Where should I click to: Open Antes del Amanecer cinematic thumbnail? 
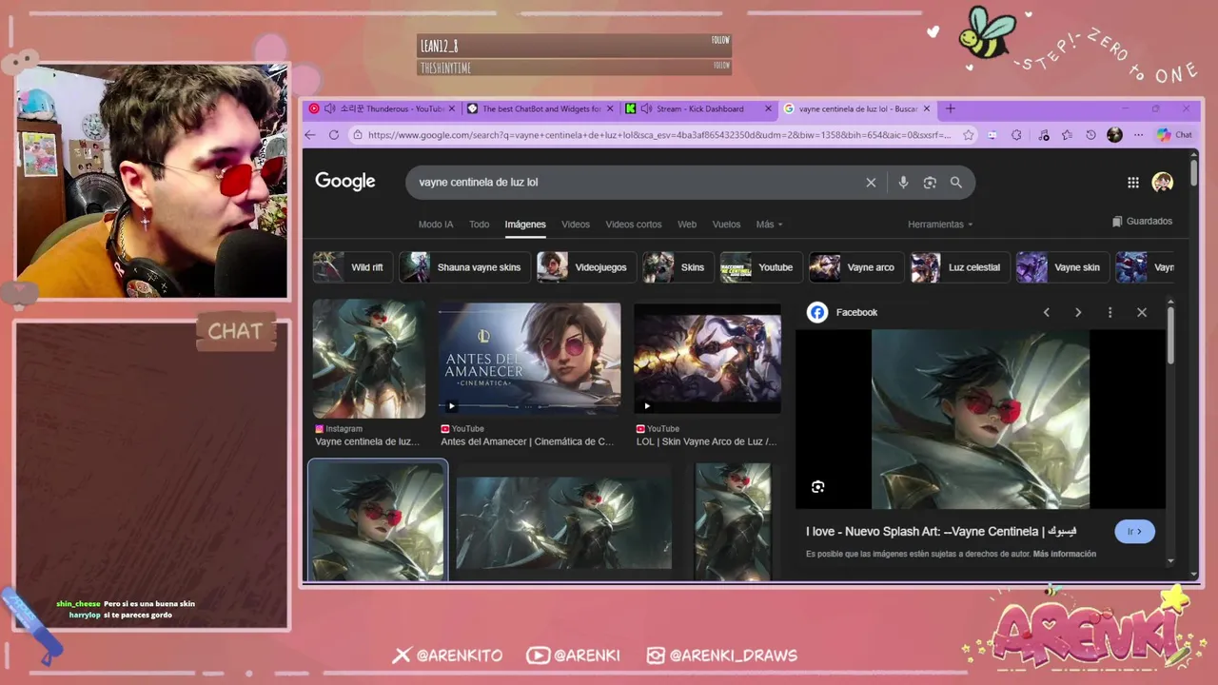click(530, 359)
